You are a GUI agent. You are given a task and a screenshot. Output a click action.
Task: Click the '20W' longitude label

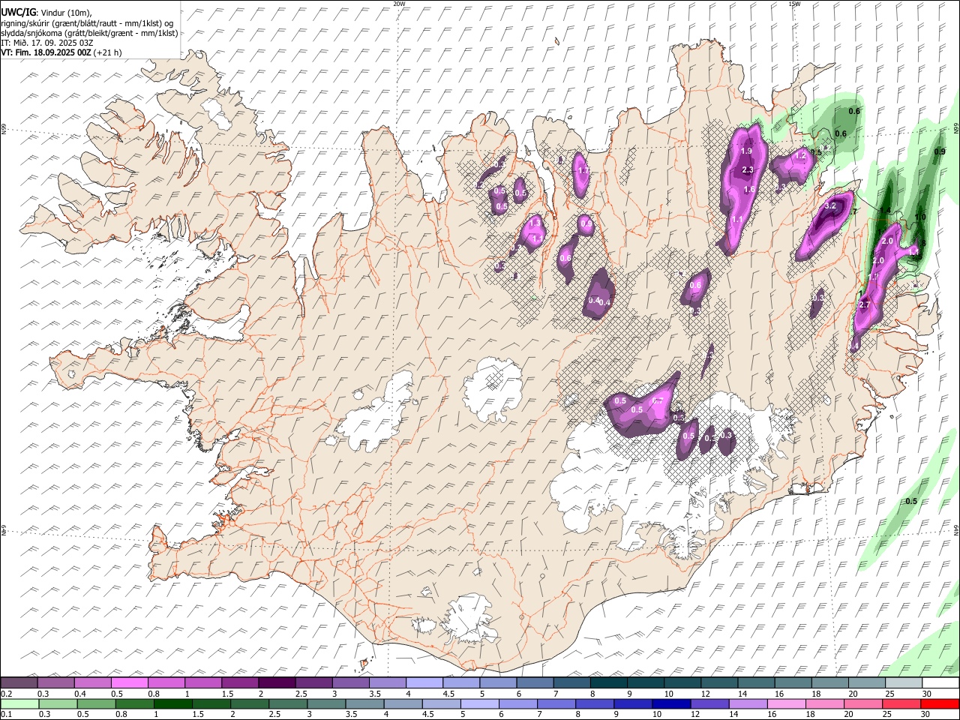pyautogui.click(x=399, y=4)
